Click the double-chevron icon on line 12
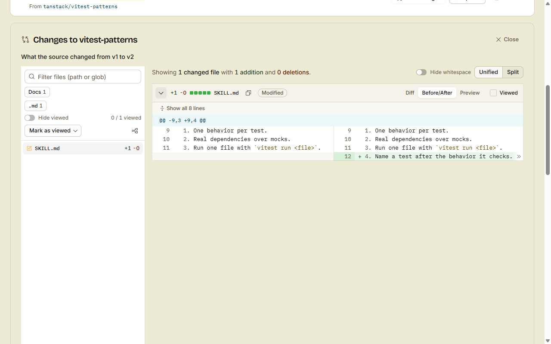551x344 pixels. (x=519, y=157)
